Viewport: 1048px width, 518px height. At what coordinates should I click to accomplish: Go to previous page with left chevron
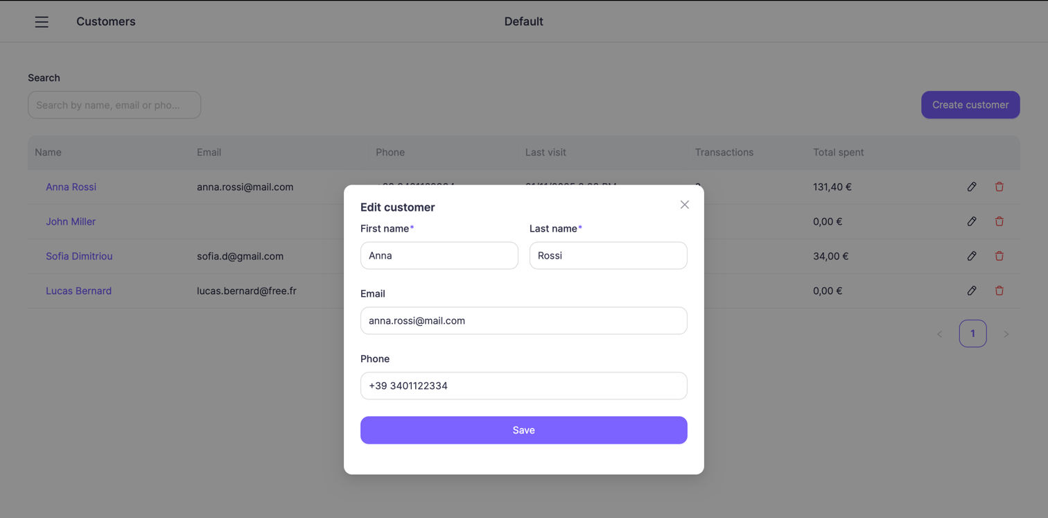[x=939, y=334]
